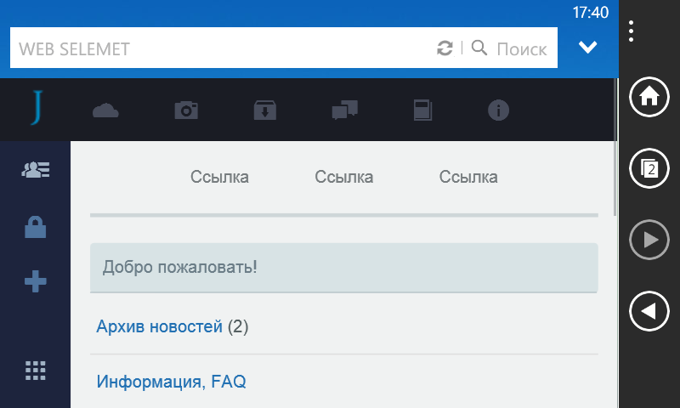
Task: Reload the page with the refresh icon
Action: pos(445,48)
